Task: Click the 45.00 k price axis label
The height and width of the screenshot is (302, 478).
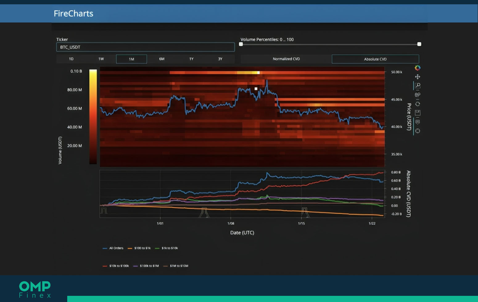Action: click(x=397, y=100)
